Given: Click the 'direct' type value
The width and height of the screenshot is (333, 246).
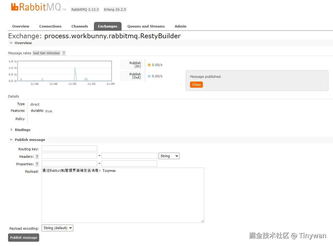Looking at the screenshot, I should click(35, 104).
